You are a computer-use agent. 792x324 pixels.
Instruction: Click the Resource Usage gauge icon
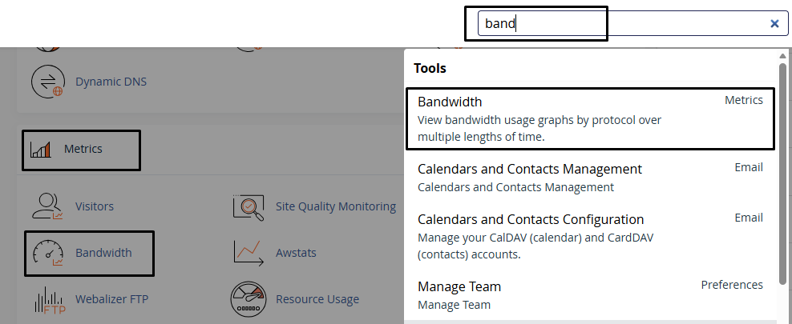(x=248, y=299)
